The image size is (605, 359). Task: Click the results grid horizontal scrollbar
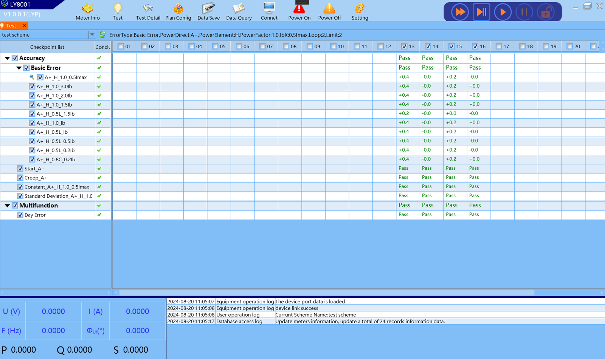pyautogui.click(x=327, y=292)
